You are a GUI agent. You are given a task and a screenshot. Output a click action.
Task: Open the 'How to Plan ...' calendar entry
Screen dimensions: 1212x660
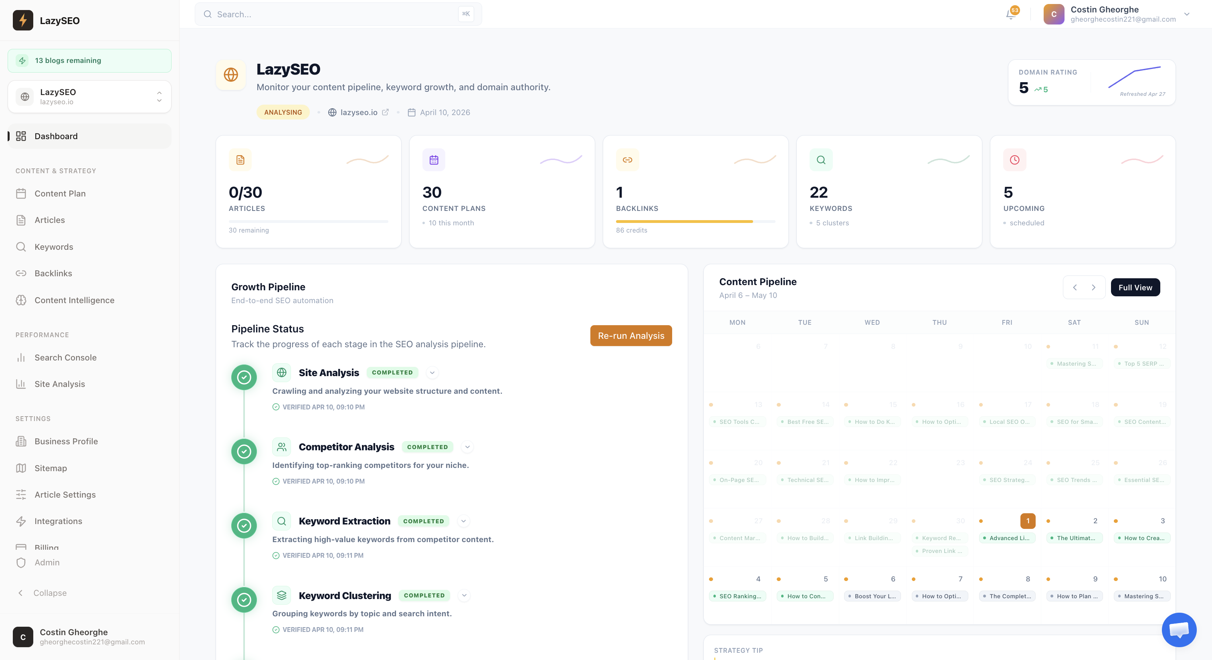[x=1074, y=596]
